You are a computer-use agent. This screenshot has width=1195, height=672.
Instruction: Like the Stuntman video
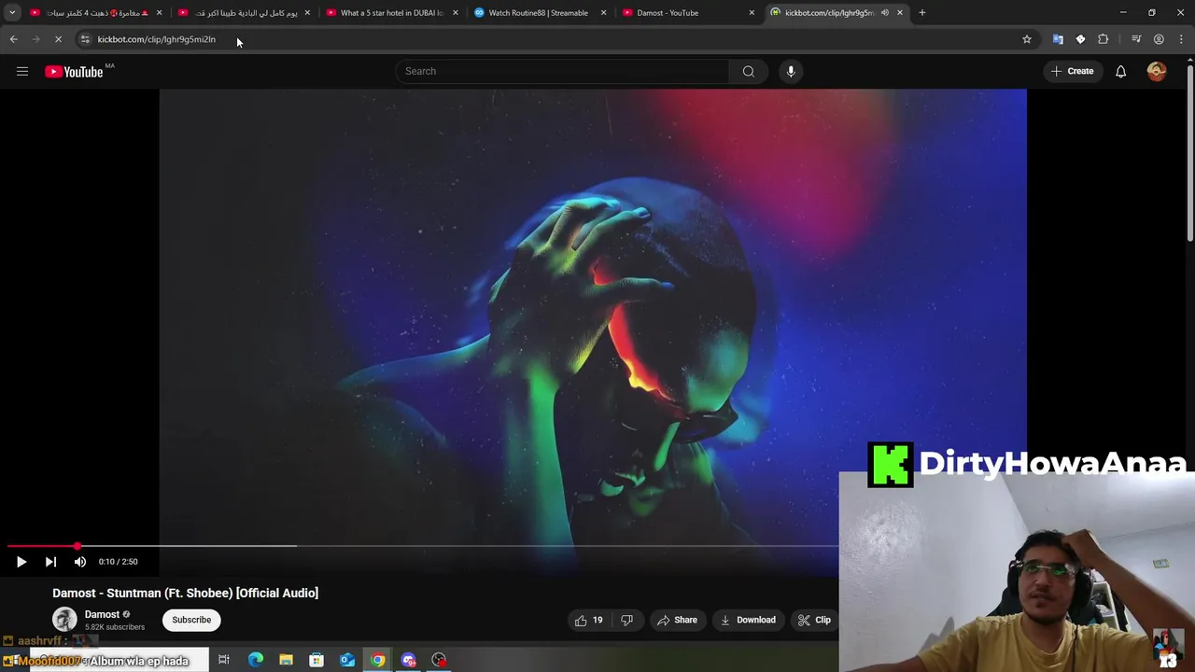(x=589, y=620)
